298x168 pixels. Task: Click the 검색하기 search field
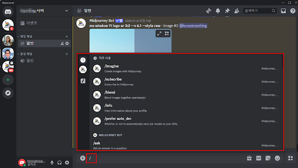[260, 11]
